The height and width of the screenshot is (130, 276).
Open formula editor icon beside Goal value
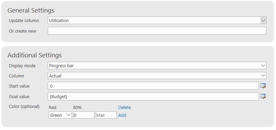tap(263, 96)
